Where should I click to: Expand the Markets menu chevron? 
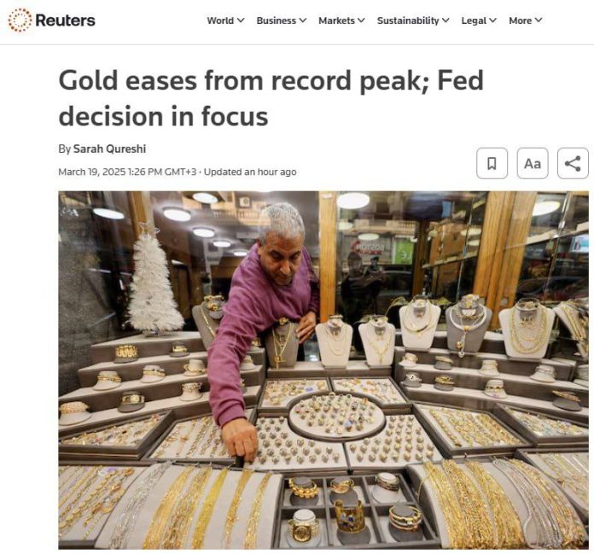tap(361, 20)
